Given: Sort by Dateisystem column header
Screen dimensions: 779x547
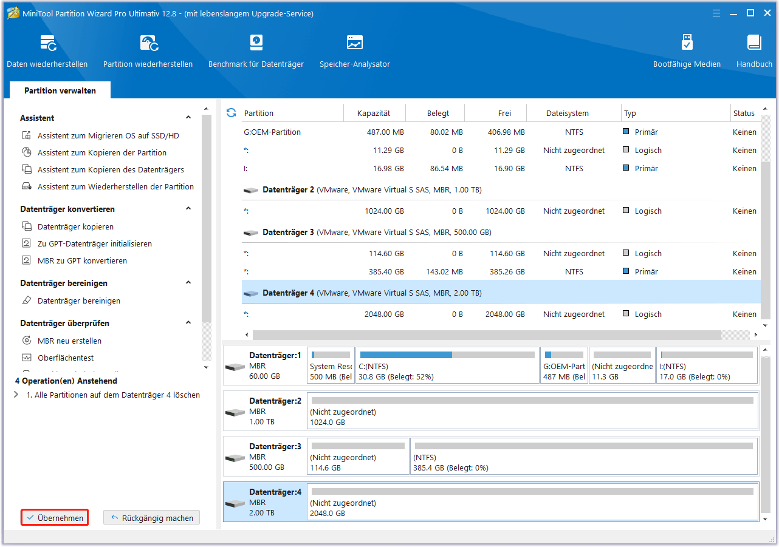Looking at the screenshot, I should pos(568,113).
